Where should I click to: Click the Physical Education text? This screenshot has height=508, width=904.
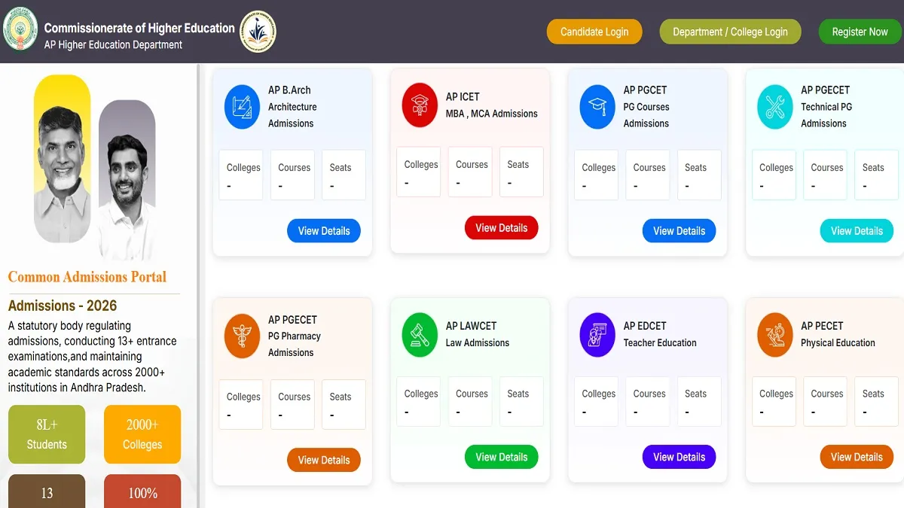[x=838, y=342]
